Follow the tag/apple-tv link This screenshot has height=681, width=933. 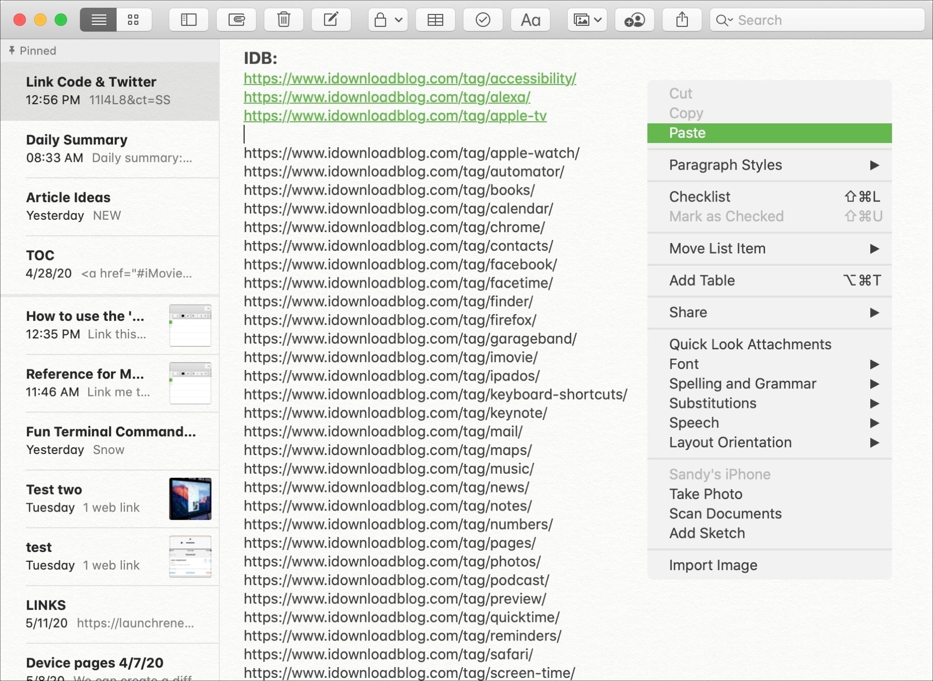tap(395, 116)
